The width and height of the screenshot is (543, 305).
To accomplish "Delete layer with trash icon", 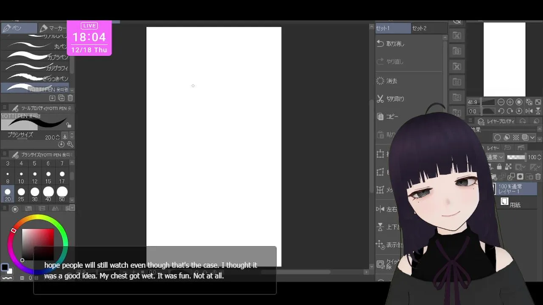I will pyautogui.click(x=538, y=177).
